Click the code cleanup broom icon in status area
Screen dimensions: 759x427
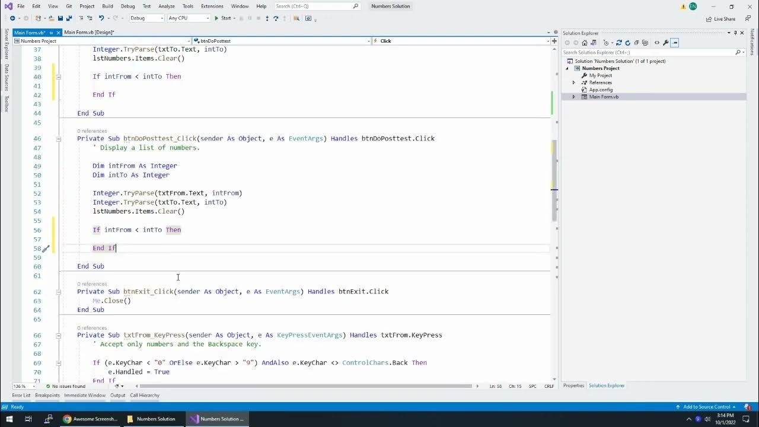[x=117, y=386]
